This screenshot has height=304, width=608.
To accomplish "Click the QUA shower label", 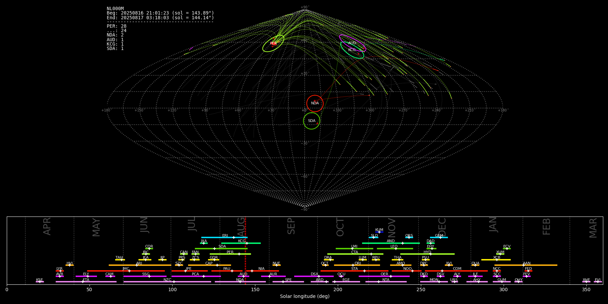I will (x=476, y=263).
